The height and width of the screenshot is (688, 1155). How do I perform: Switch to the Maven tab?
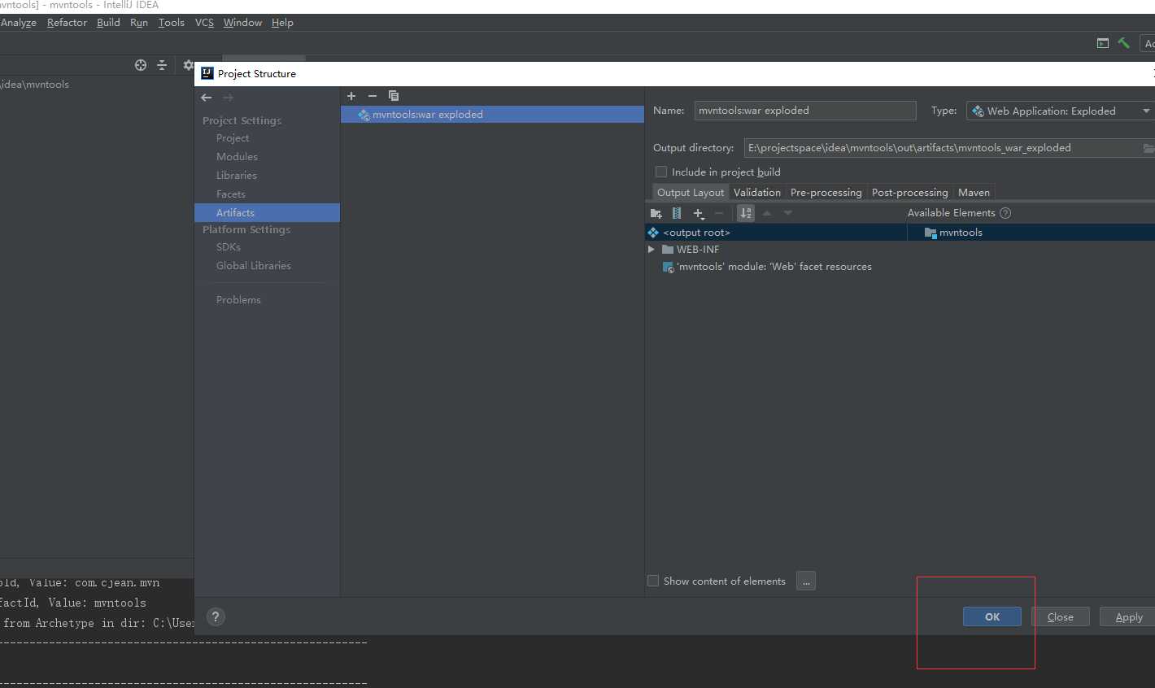coord(974,193)
